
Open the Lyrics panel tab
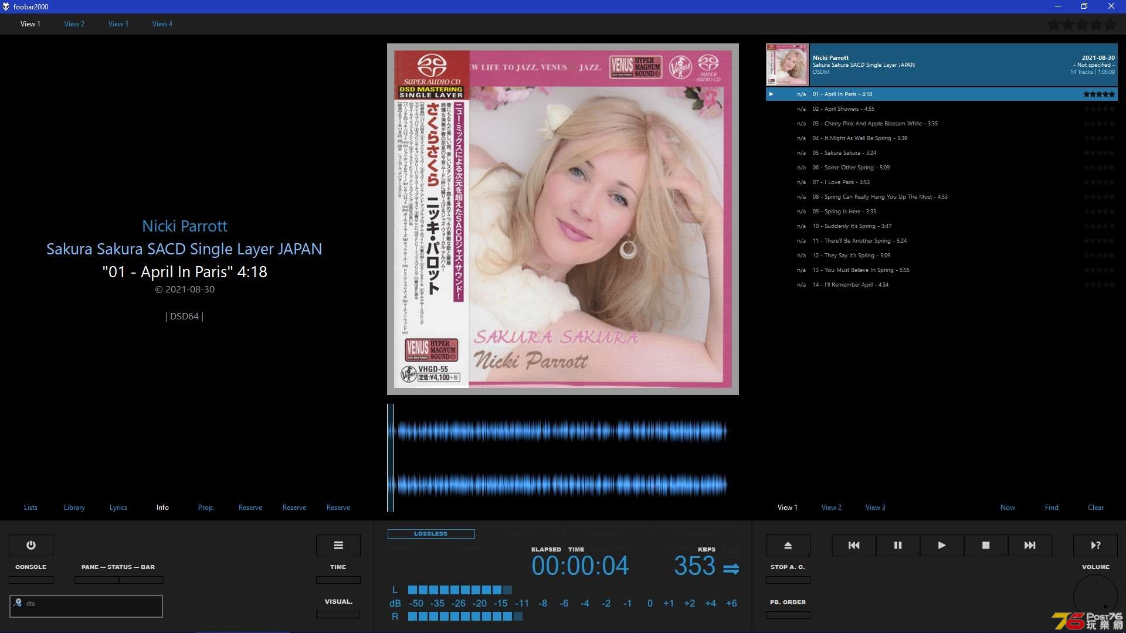click(x=118, y=508)
